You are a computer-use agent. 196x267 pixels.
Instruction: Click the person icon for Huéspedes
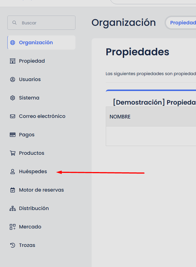(x=12, y=171)
